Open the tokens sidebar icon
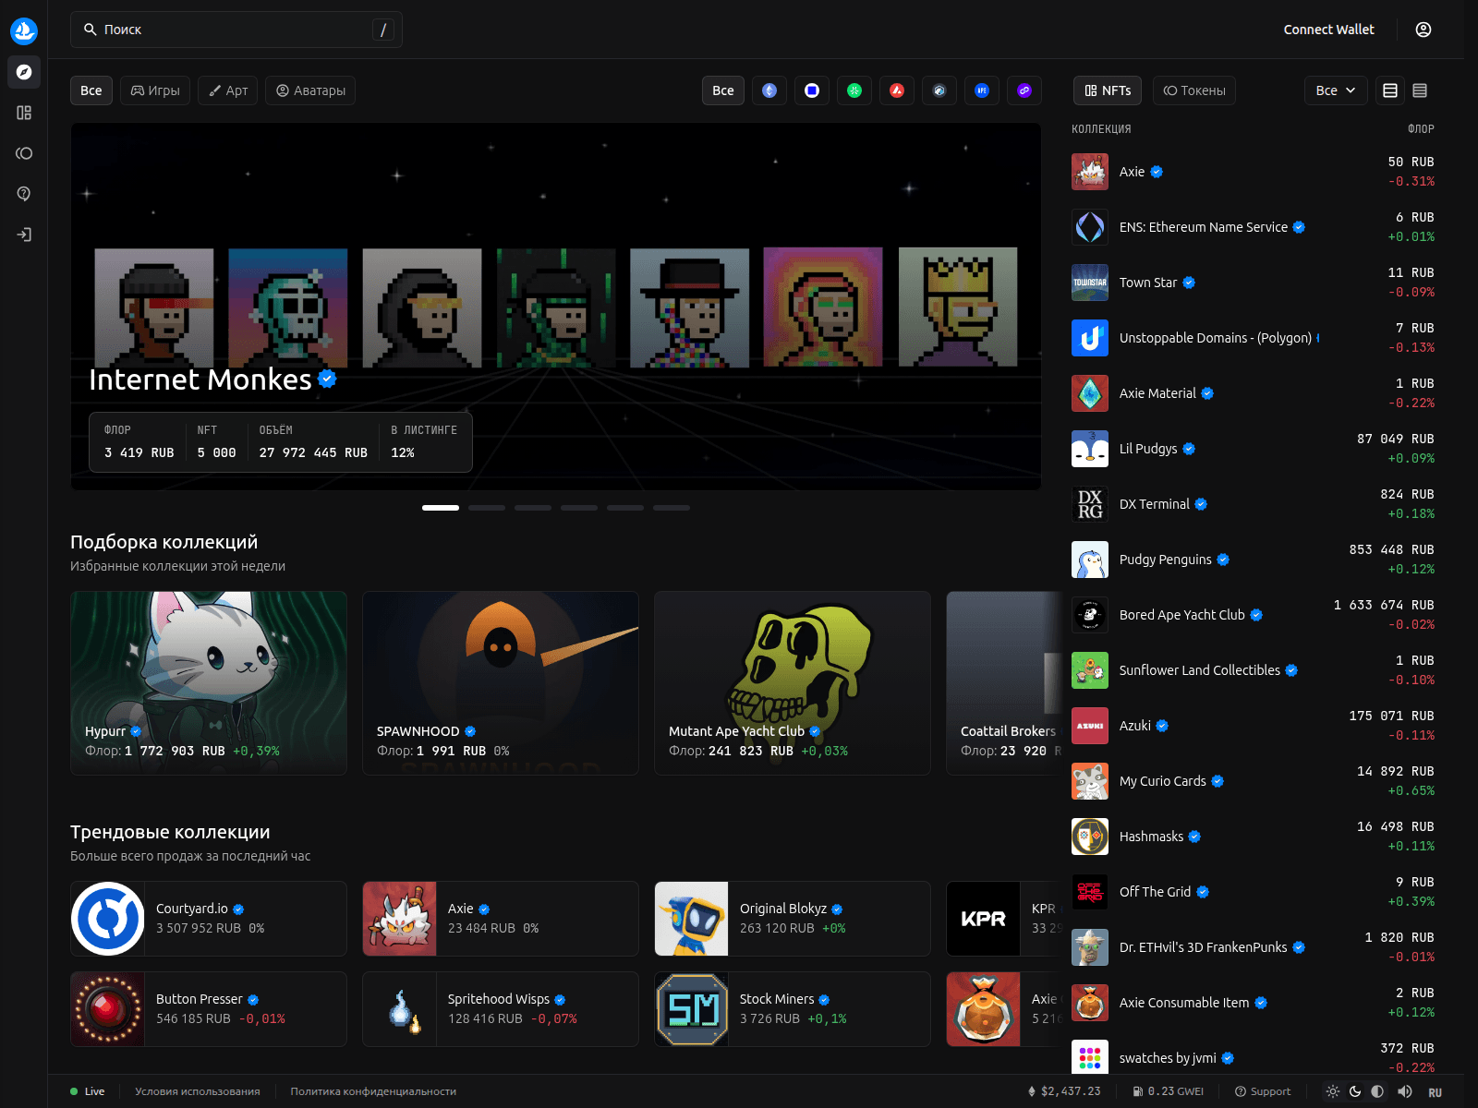This screenshot has width=1478, height=1108. (24, 153)
